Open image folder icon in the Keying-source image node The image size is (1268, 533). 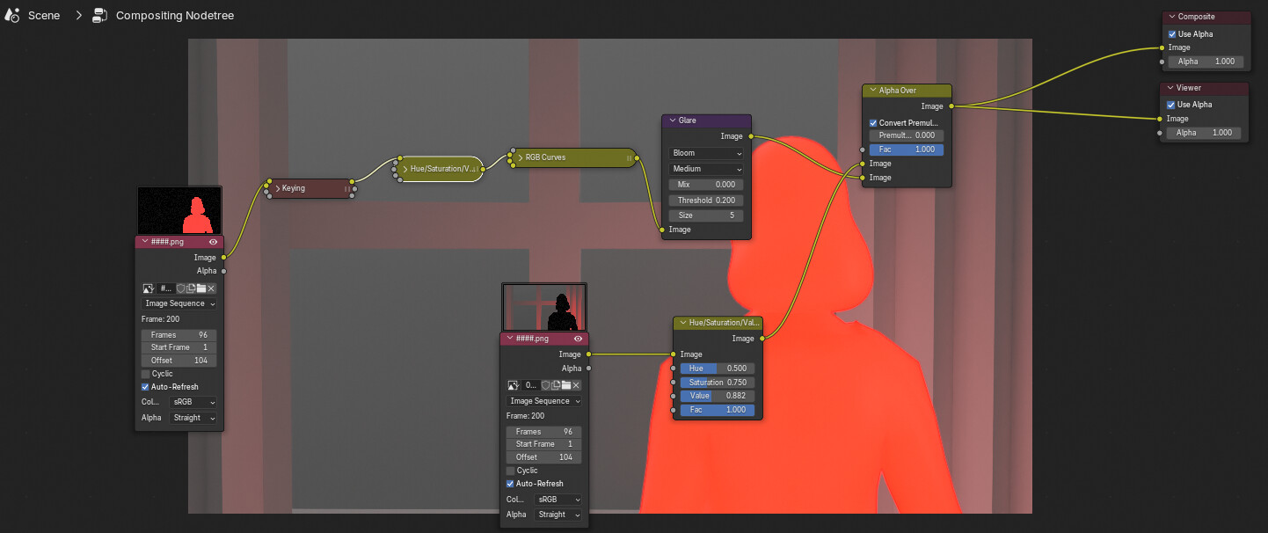[200, 288]
